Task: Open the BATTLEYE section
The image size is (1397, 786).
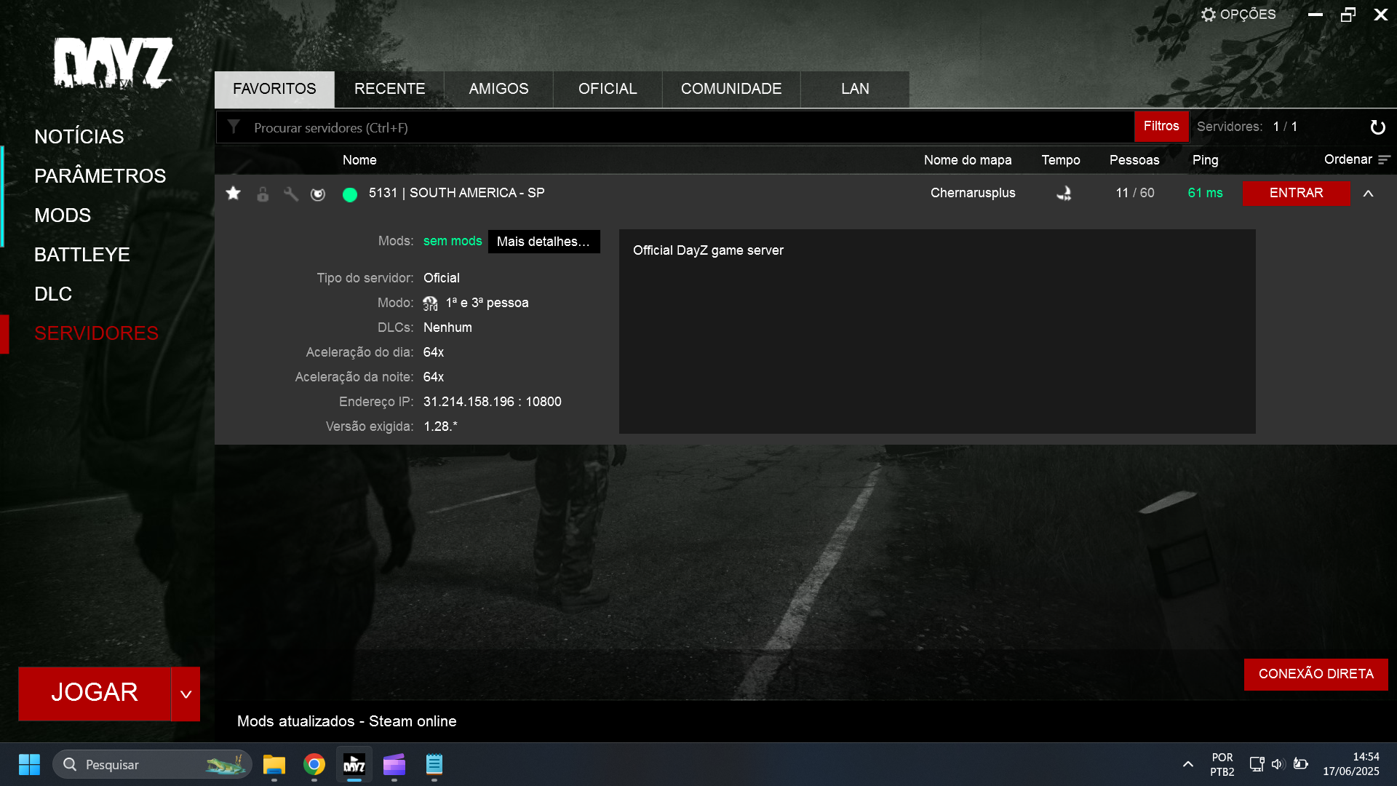Action: point(82,255)
